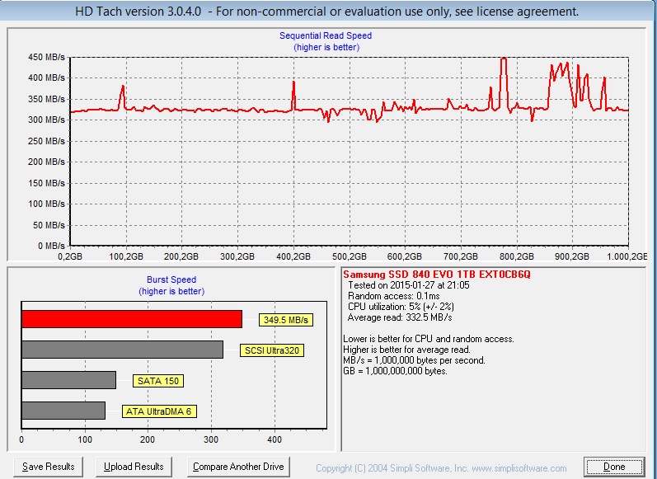657x479 pixels.
Task: Click the Sequential Read Speed chart title
Action: point(326,36)
